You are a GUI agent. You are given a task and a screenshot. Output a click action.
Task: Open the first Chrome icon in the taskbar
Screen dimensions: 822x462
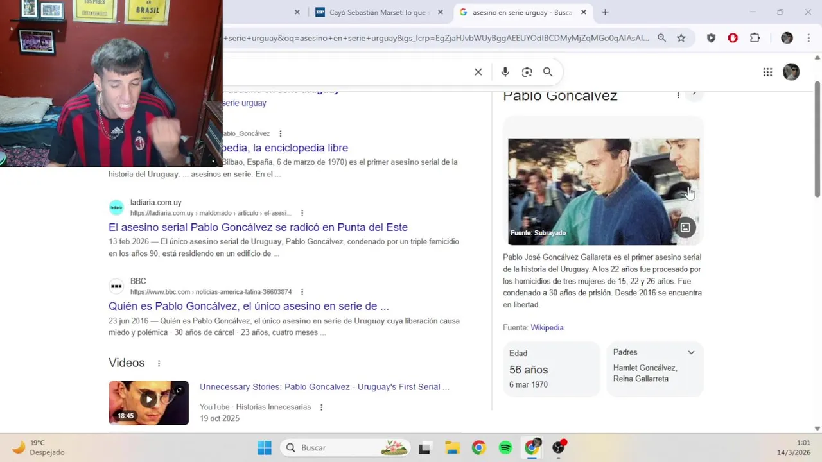(478, 448)
